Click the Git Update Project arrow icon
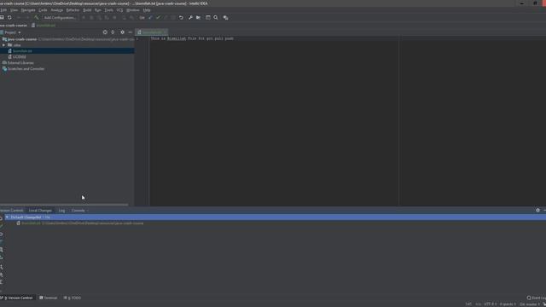The height and width of the screenshot is (307, 546). pos(150,17)
